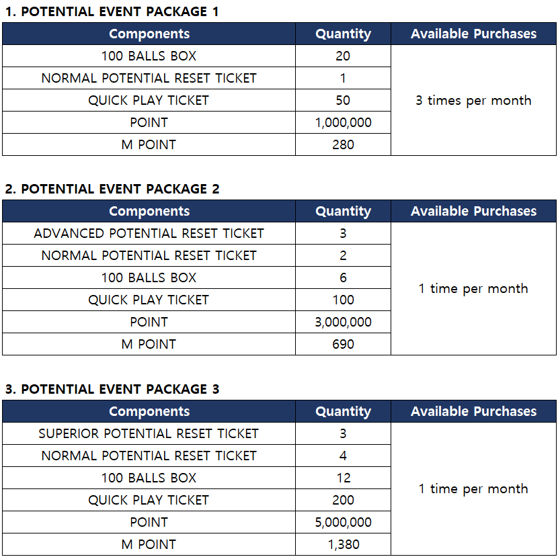558x557 pixels.
Task: Click the 1,000,000 POINT quantity cell
Action: tap(343, 122)
